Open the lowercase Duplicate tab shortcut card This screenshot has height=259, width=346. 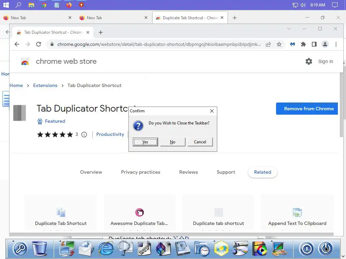[x=218, y=213]
